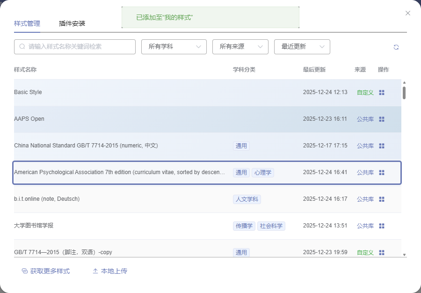
Task: Click the 心理学 tag on the APA row
Action: (263, 173)
